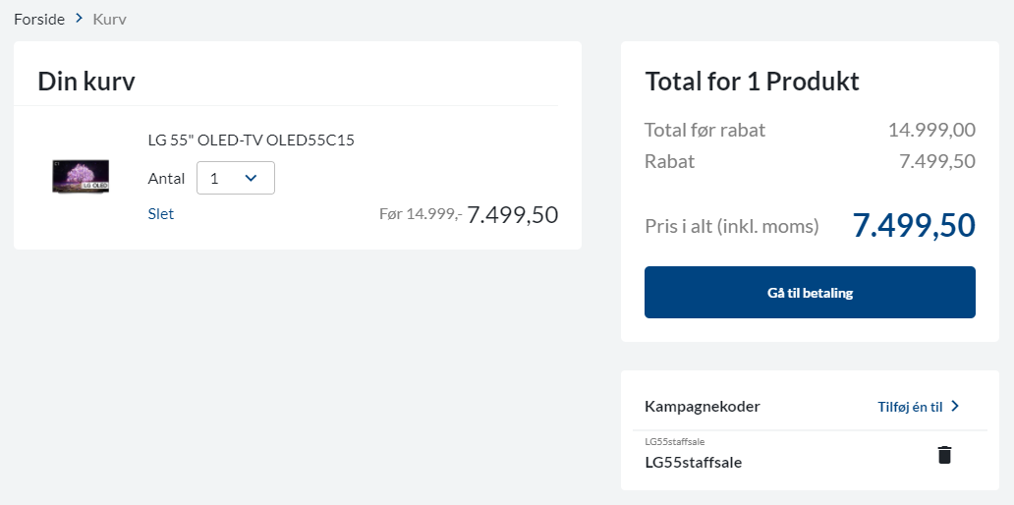Click the Total for 1 Produkt heading

(x=752, y=81)
